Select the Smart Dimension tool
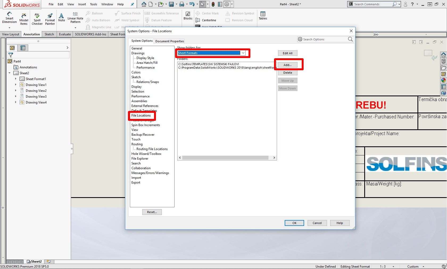The height and width of the screenshot is (269, 447). [x=9, y=18]
